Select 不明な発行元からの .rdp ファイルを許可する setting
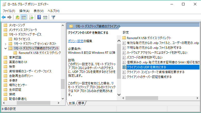 (154, 48)
